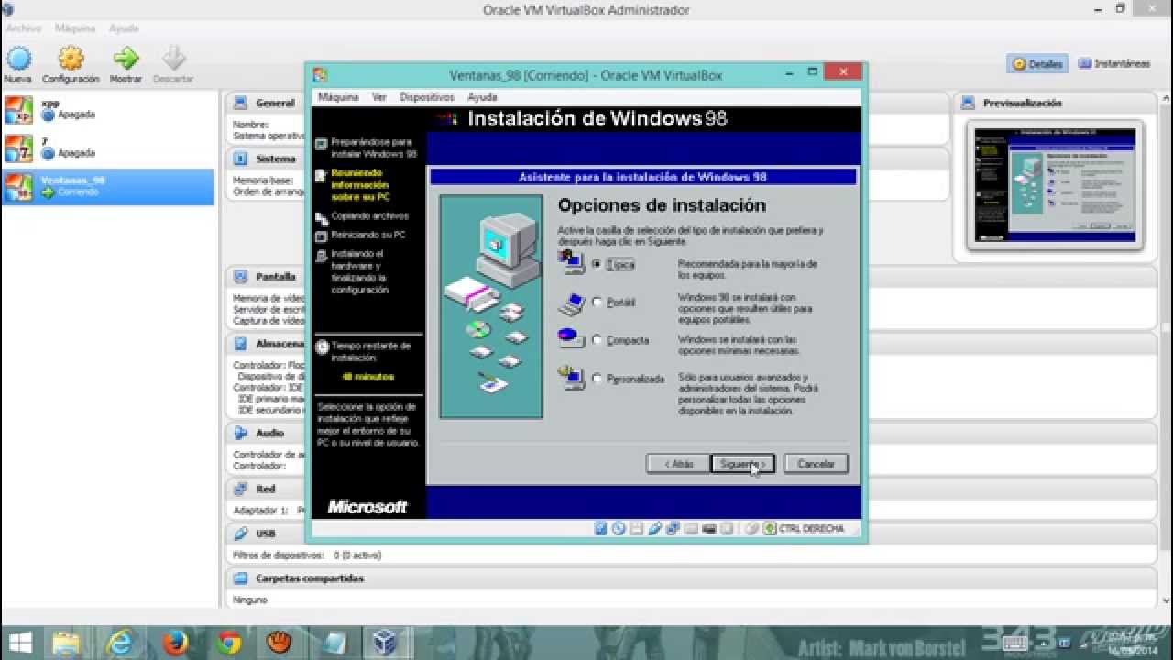Screen dimensions: 1173x660
Task: Click the black display indicator in VM status bar
Action: pos(708,529)
